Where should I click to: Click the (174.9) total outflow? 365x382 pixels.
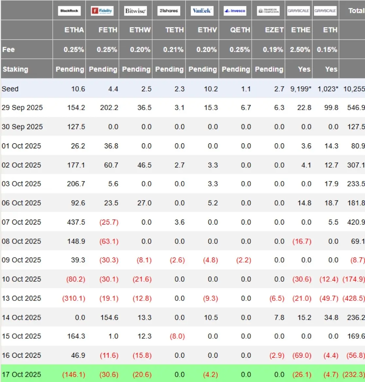[x=354, y=279]
